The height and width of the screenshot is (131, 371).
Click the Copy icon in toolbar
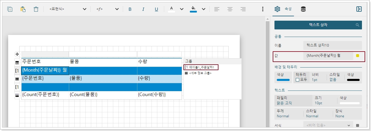[10, 9]
